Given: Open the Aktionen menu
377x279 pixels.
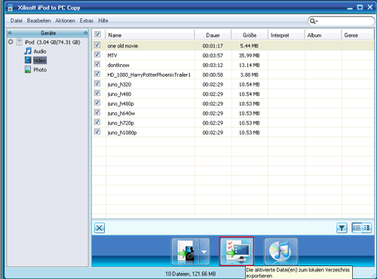Looking at the screenshot, I should 65,20.
